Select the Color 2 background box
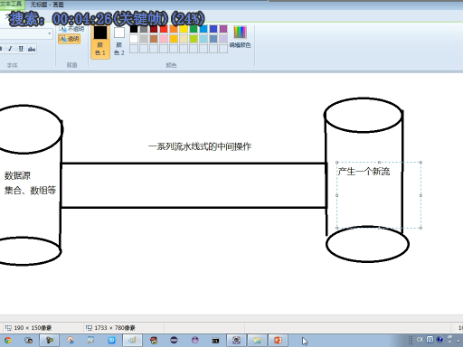463x347 pixels. click(119, 42)
